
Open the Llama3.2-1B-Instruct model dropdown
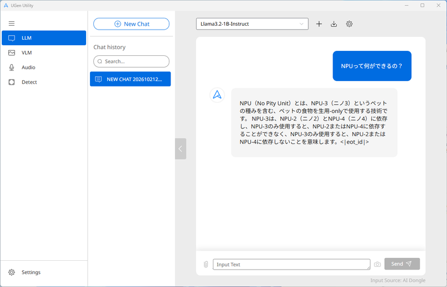[x=252, y=24]
